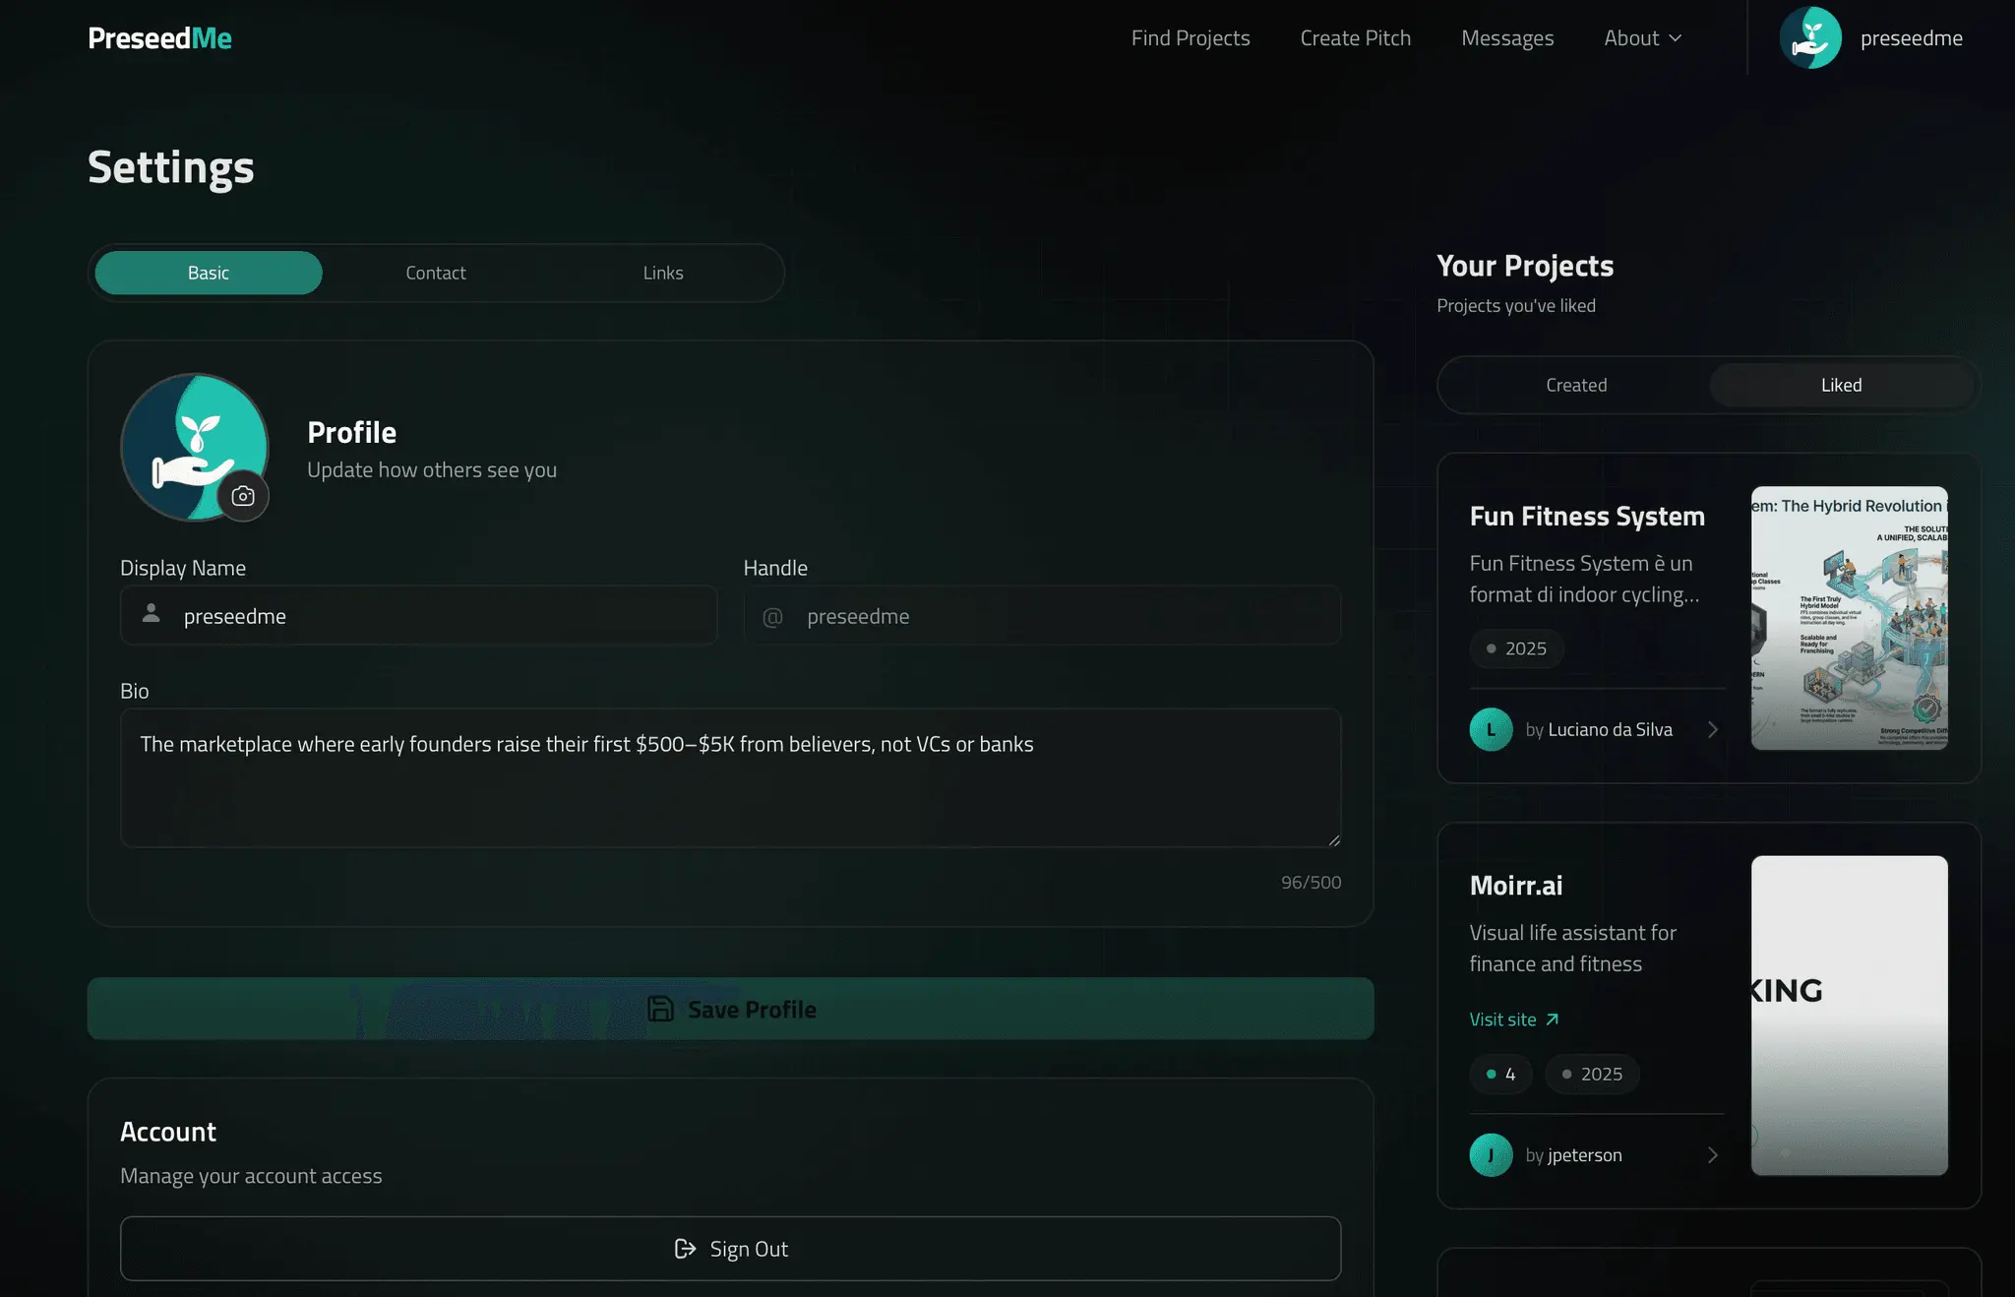Click the Handle input field

[1042, 616]
